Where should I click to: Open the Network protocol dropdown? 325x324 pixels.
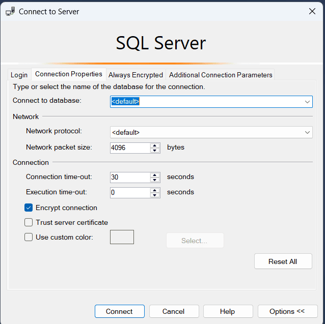(x=308, y=132)
